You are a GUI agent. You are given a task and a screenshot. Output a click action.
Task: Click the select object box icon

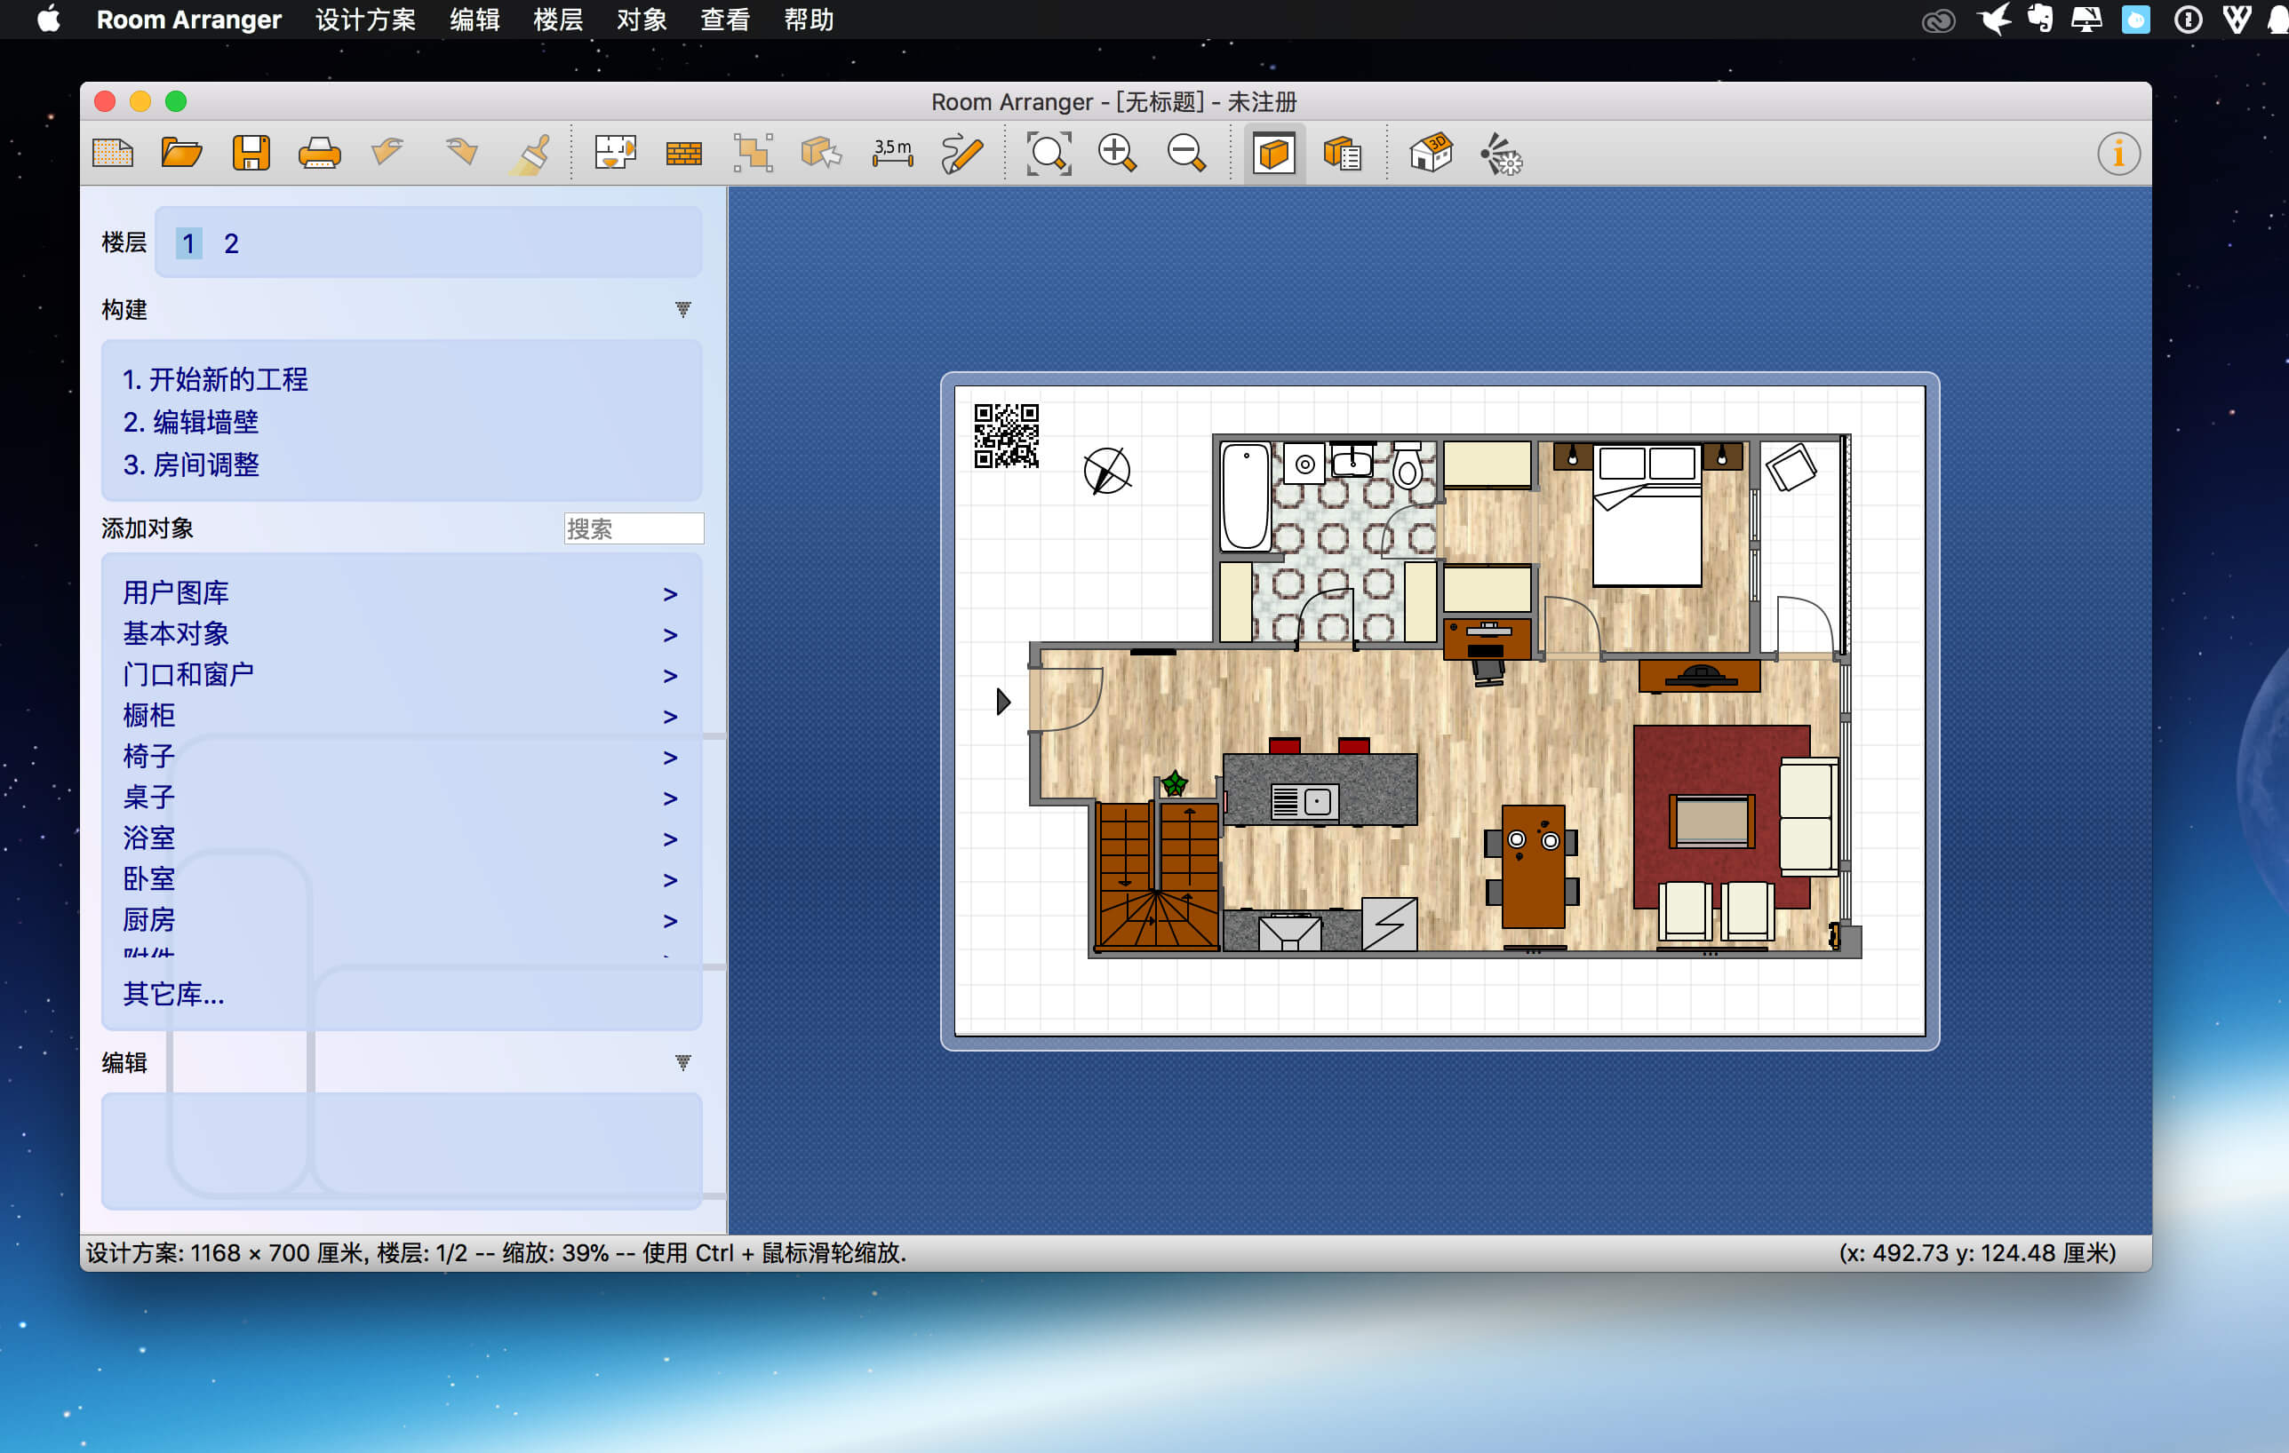click(x=821, y=153)
